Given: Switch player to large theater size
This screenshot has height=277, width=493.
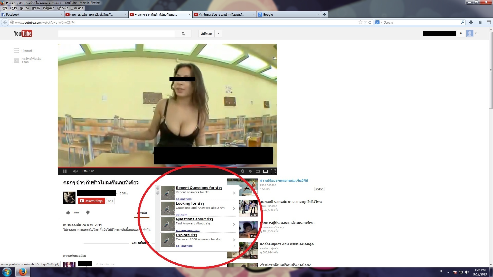Looking at the screenshot, I should point(266,171).
